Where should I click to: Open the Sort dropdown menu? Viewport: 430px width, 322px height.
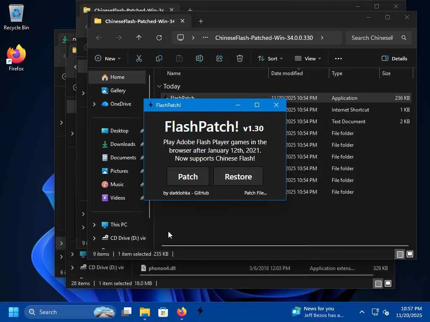tap(270, 58)
